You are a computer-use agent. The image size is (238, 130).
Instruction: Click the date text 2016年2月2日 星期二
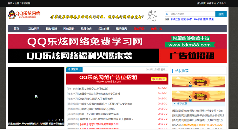[x=156, y=70]
